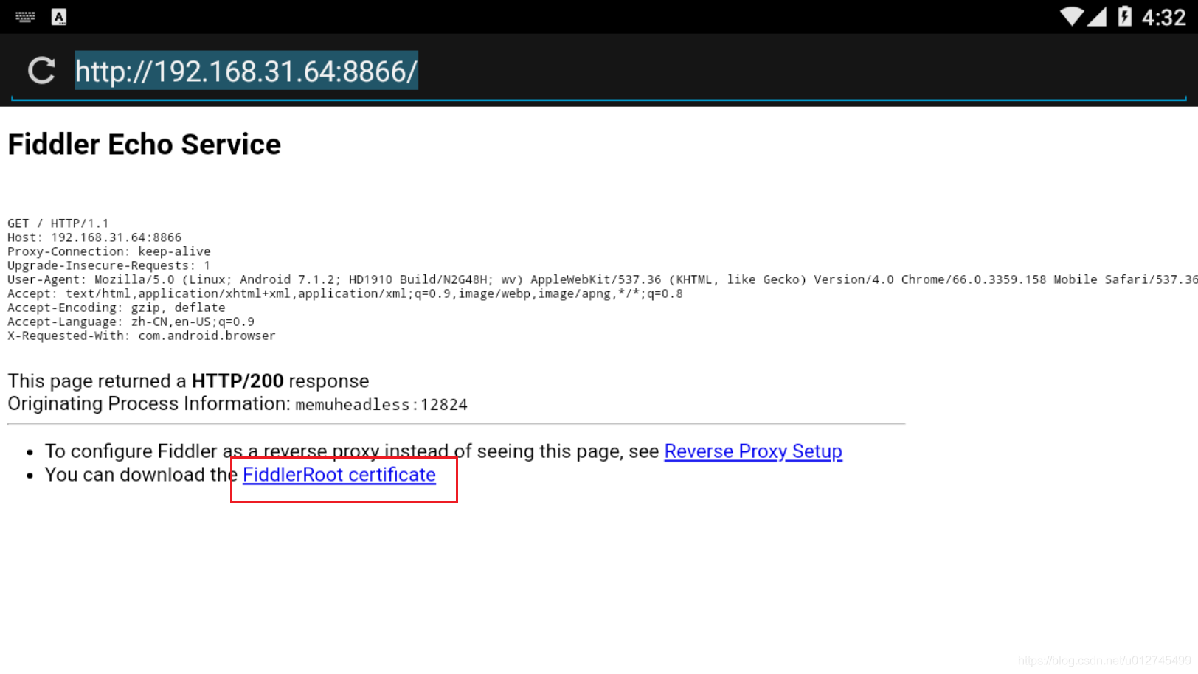Check the Wi-Fi signal icon
Screen dimensions: 1198x674
tap(1071, 16)
